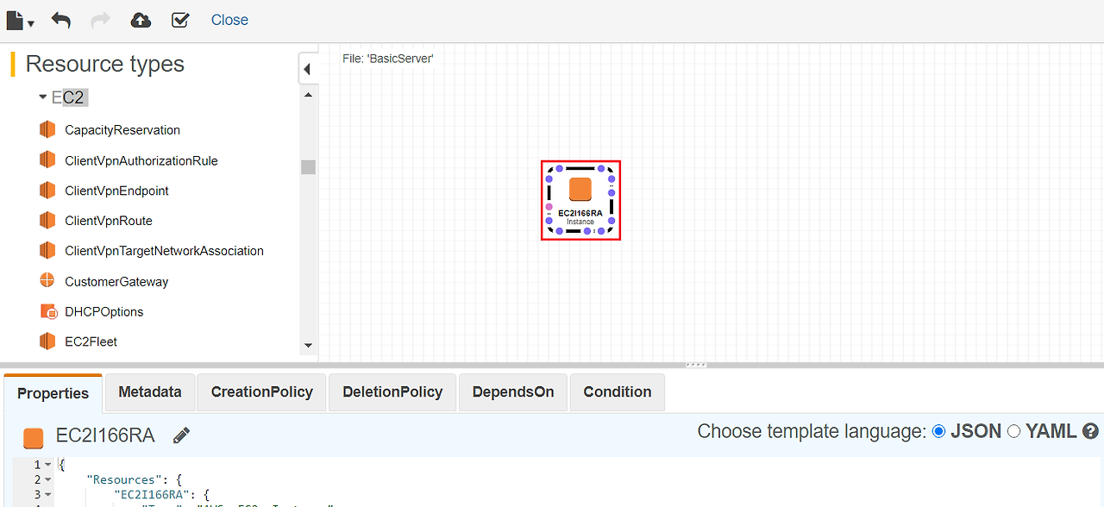Click ClientVpnEndpoint resource type
1104x507 pixels.
[x=116, y=191]
